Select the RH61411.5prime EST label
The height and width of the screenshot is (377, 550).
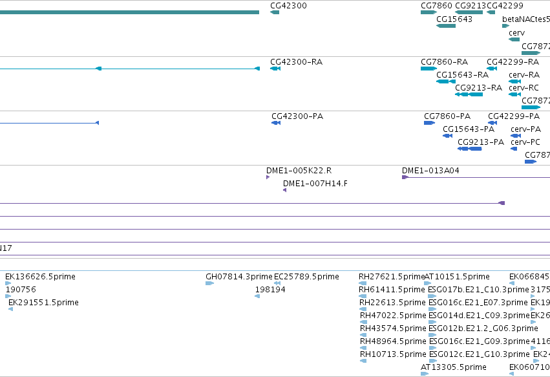[392, 290]
